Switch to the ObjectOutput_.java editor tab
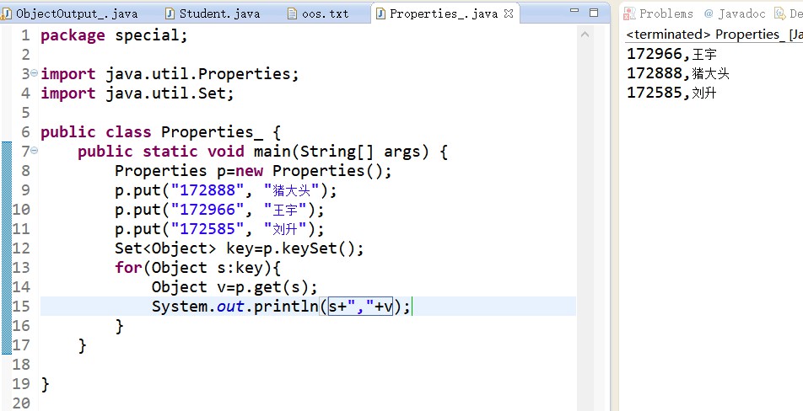 point(72,13)
